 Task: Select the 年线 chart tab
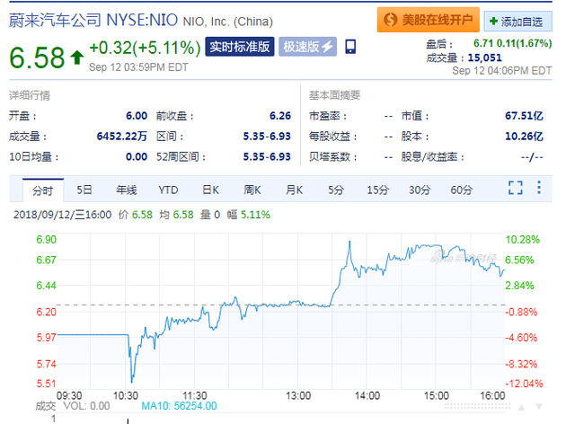(127, 190)
